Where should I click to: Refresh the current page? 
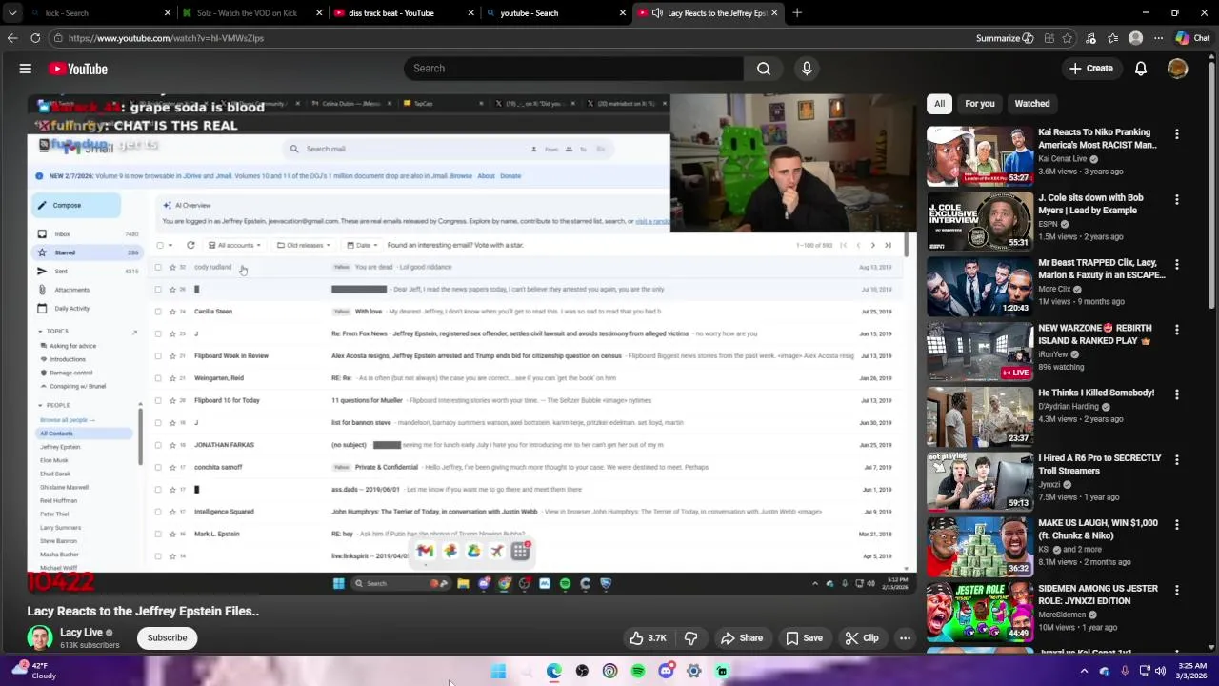click(x=35, y=38)
